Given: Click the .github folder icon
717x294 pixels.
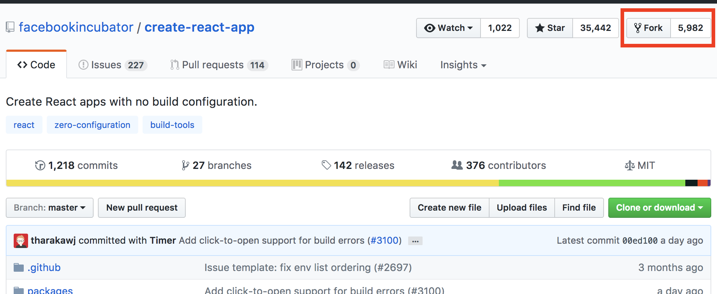Looking at the screenshot, I should [x=19, y=267].
